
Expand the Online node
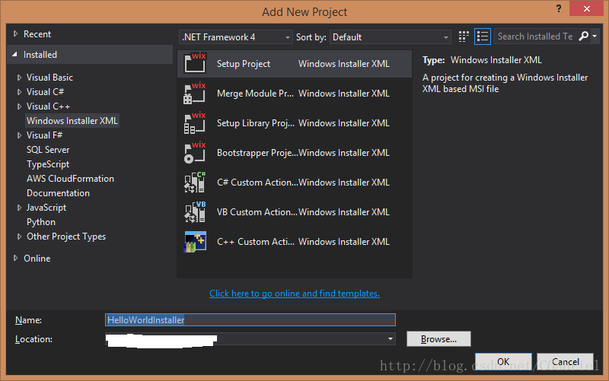tap(15, 258)
